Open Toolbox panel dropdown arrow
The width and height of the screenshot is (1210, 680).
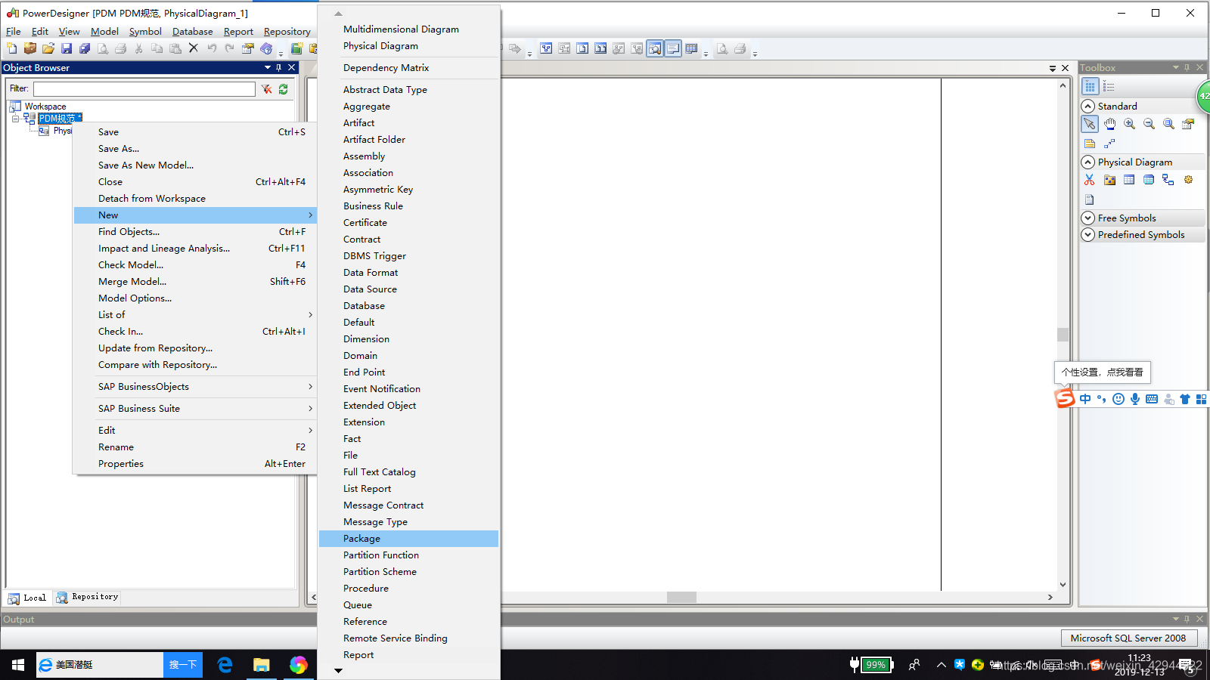click(1176, 67)
